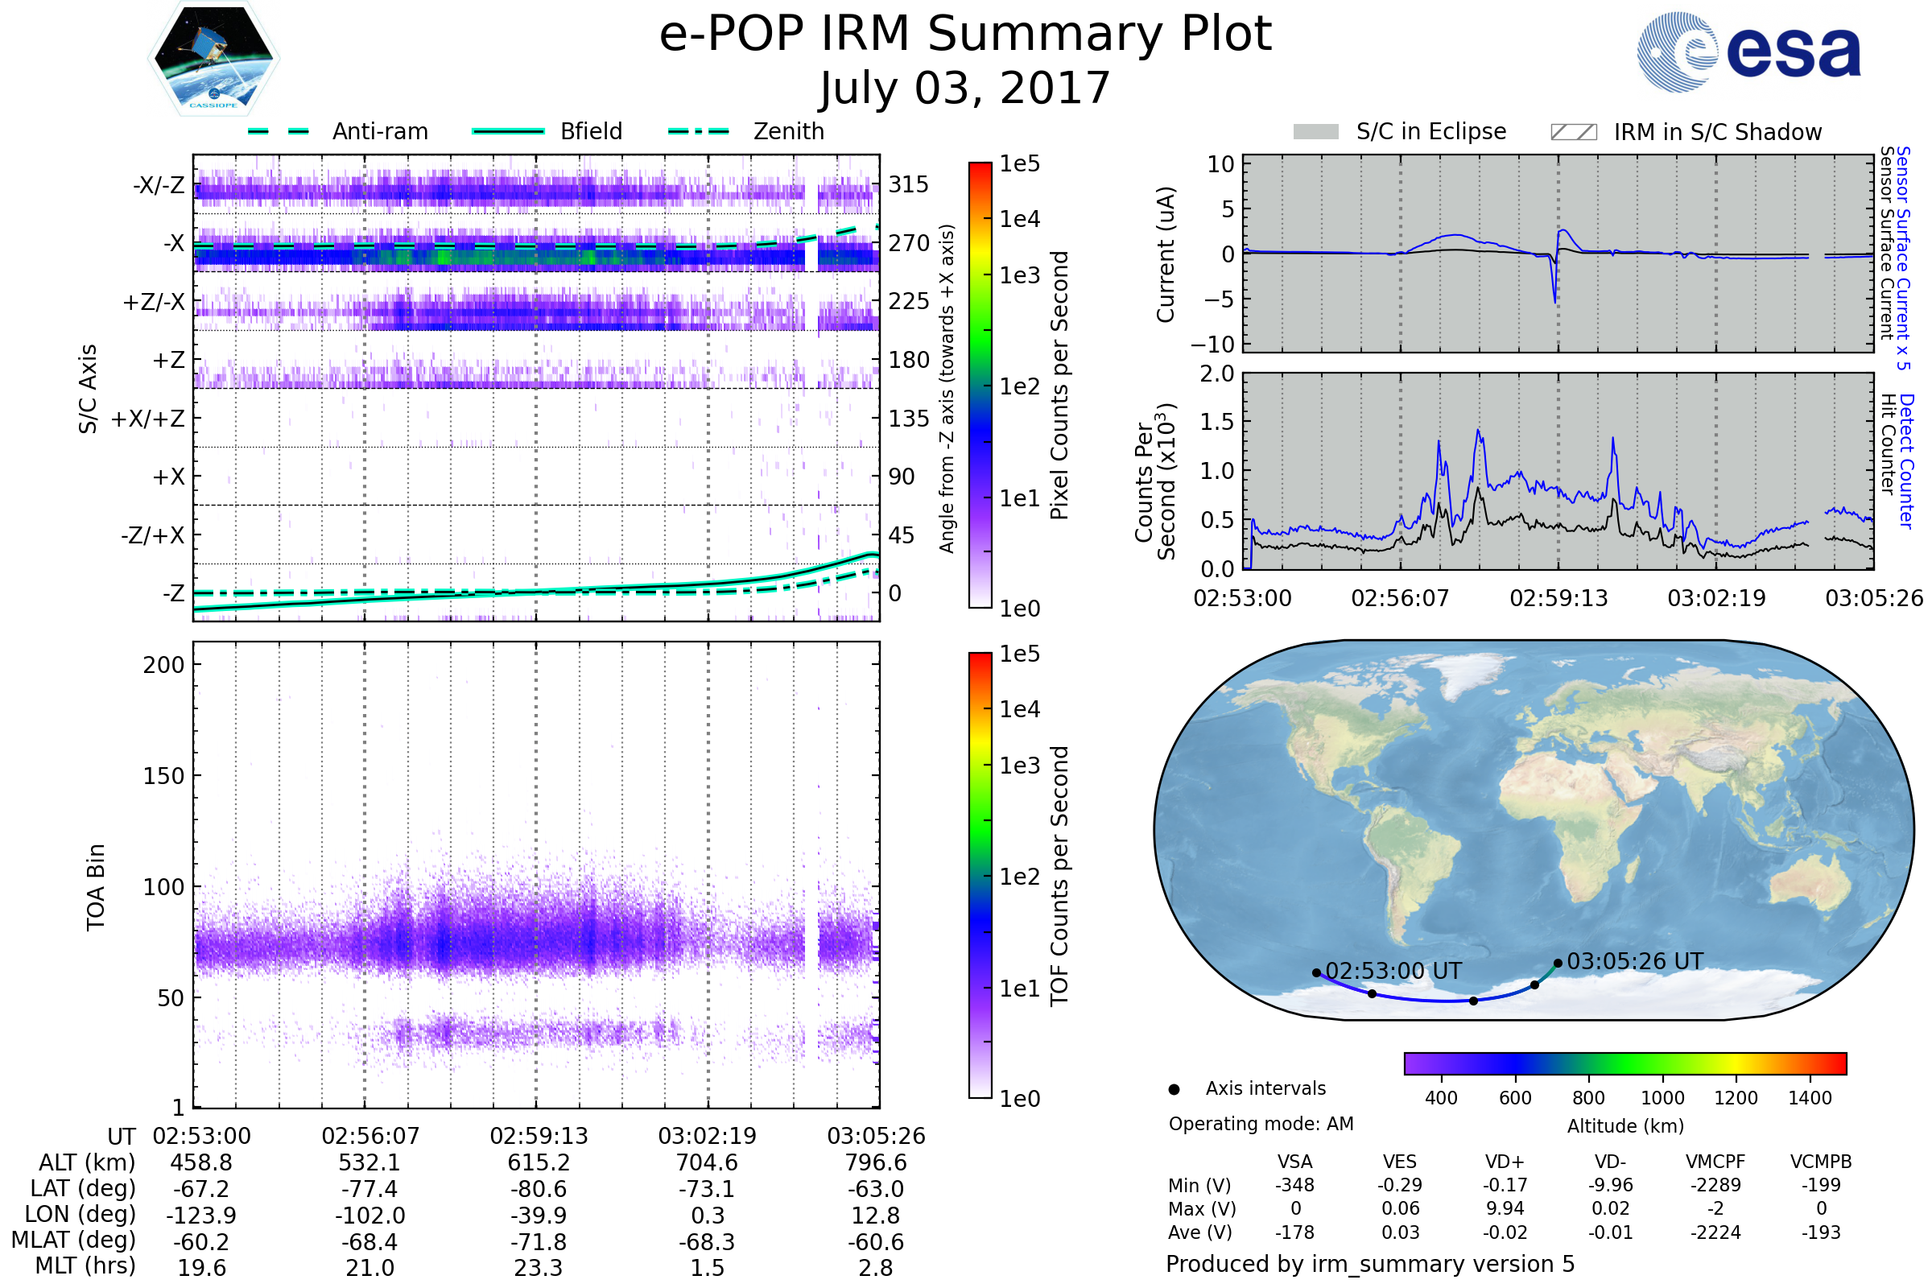Image resolution: width=1932 pixels, height=1288 pixels.
Task: Click the Bfield solid legend line
Action: click(x=508, y=131)
